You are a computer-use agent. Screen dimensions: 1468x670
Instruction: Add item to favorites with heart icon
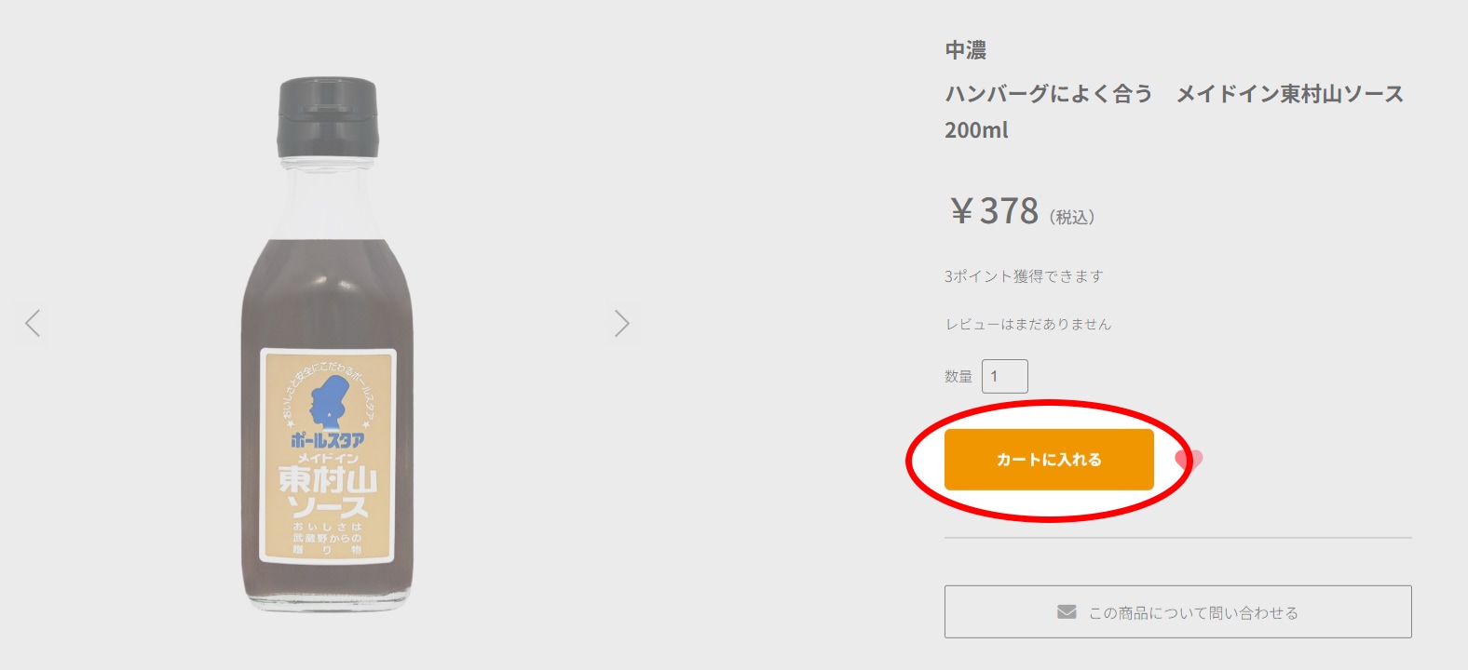coord(1189,460)
